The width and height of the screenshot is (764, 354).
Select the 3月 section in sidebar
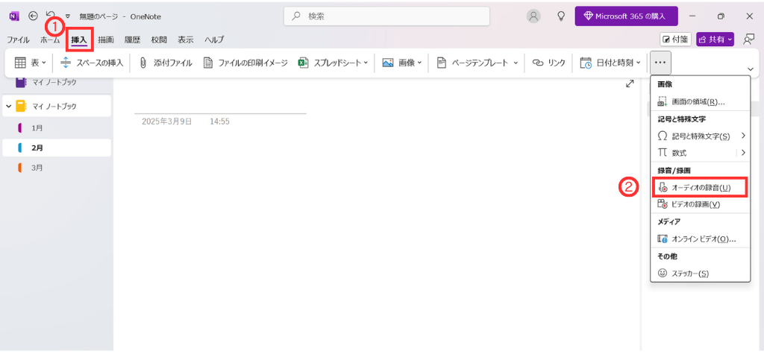[x=37, y=168]
